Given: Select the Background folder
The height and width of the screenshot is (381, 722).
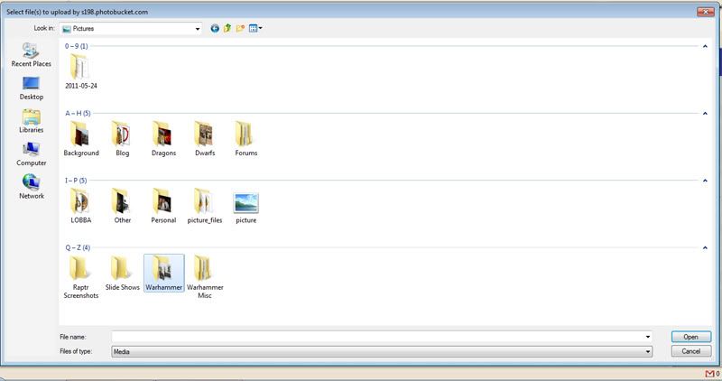Looking at the screenshot, I should 81,139.
